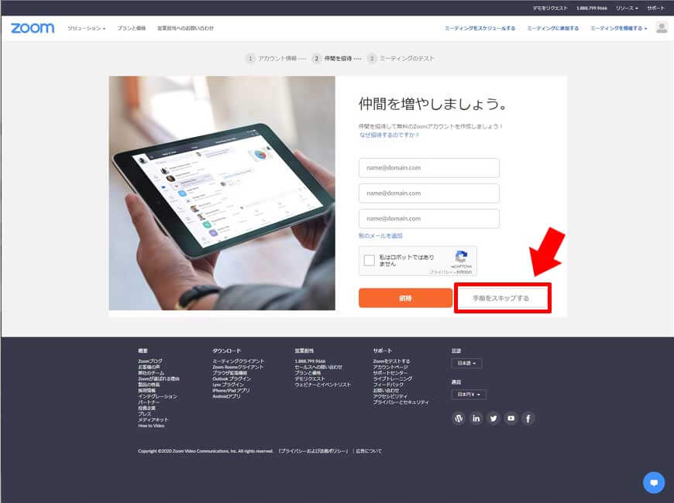The height and width of the screenshot is (503, 674).
Task: Open the Zoomブログ footer link
Action: [x=150, y=361]
